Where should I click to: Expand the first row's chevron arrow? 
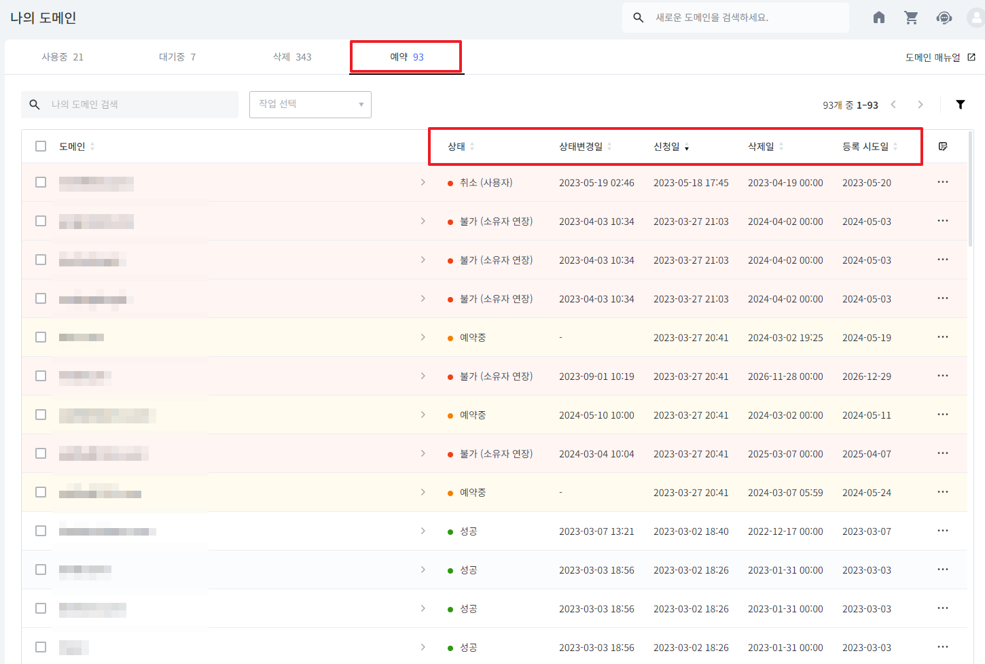(423, 182)
